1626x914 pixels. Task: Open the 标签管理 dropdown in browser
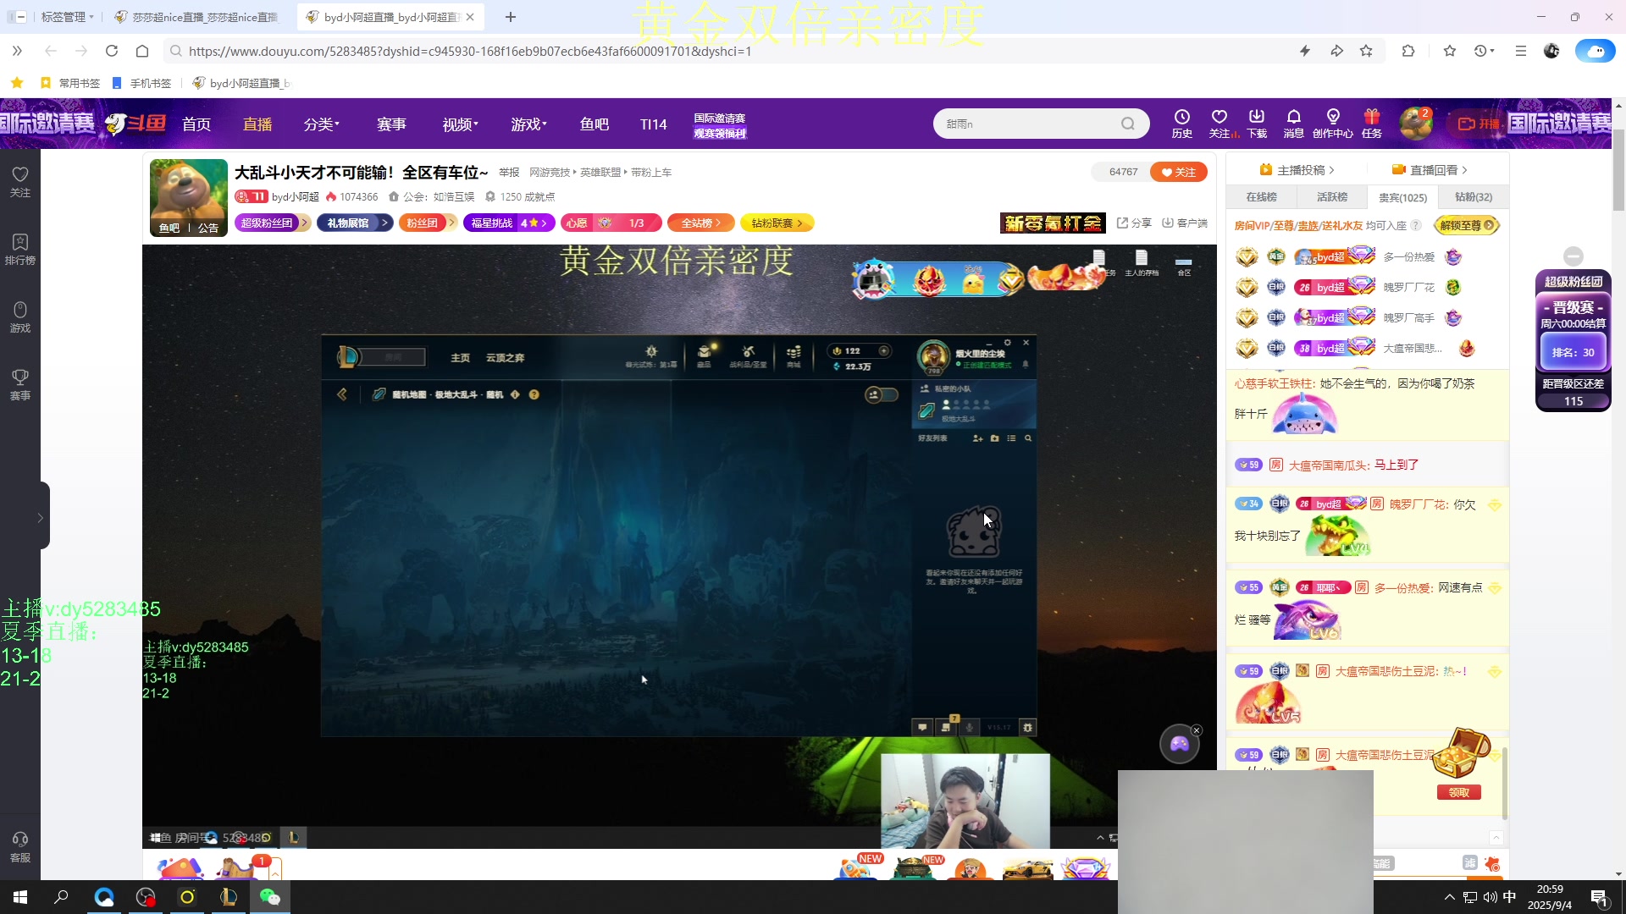(x=68, y=17)
